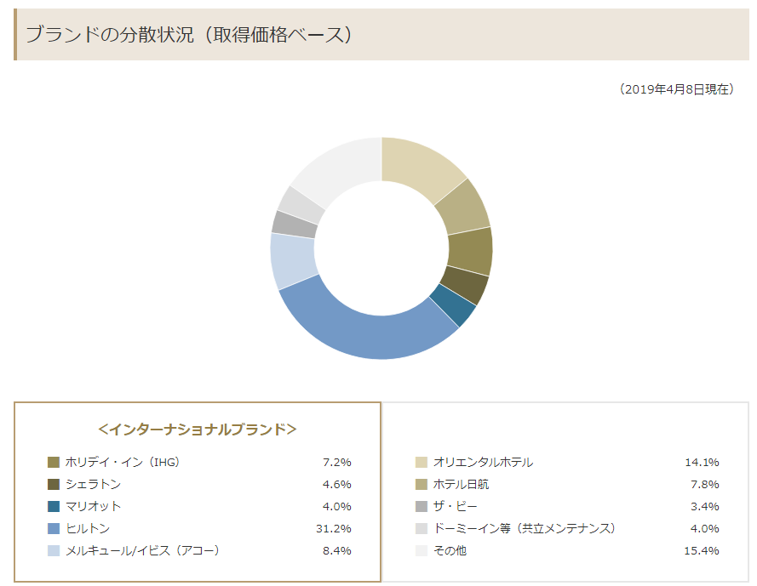Click the ホテル日航 legend color swatch
This screenshot has width=757, height=586.
(x=422, y=484)
